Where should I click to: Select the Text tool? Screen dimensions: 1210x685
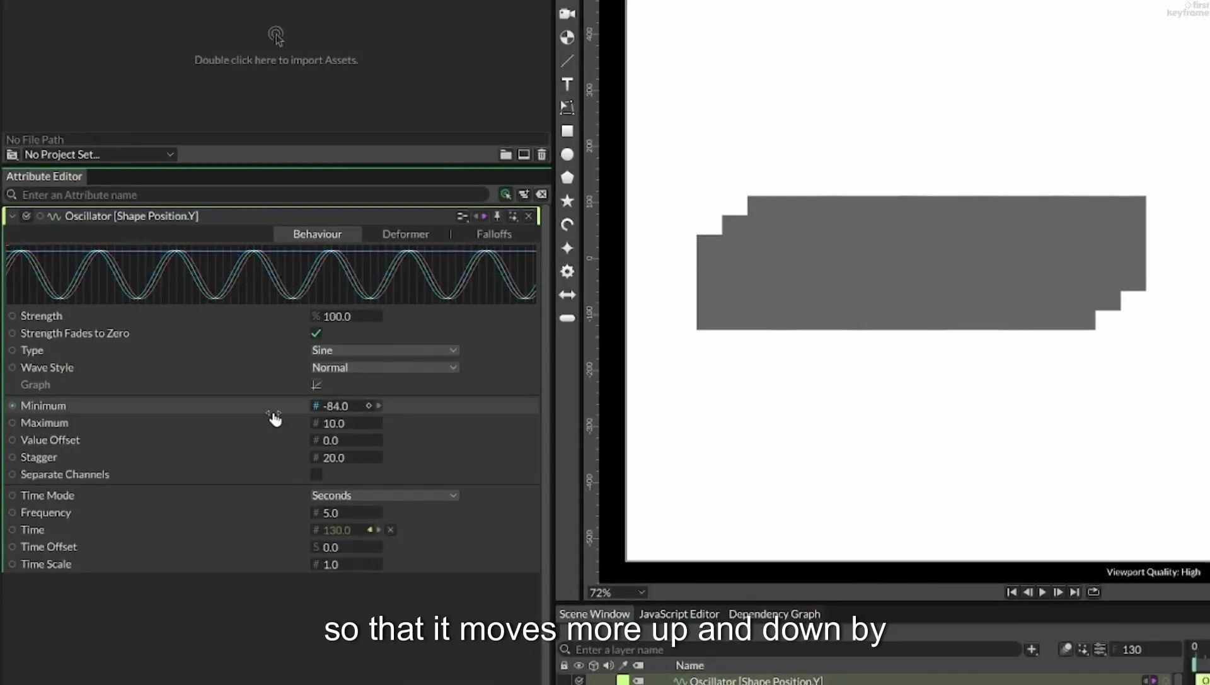click(567, 84)
